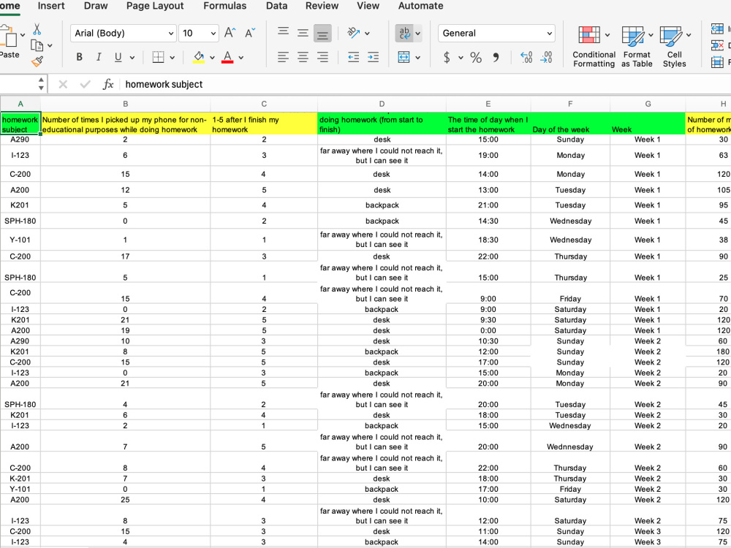Apply the cell borders icon
731x548 pixels.
tap(158, 57)
